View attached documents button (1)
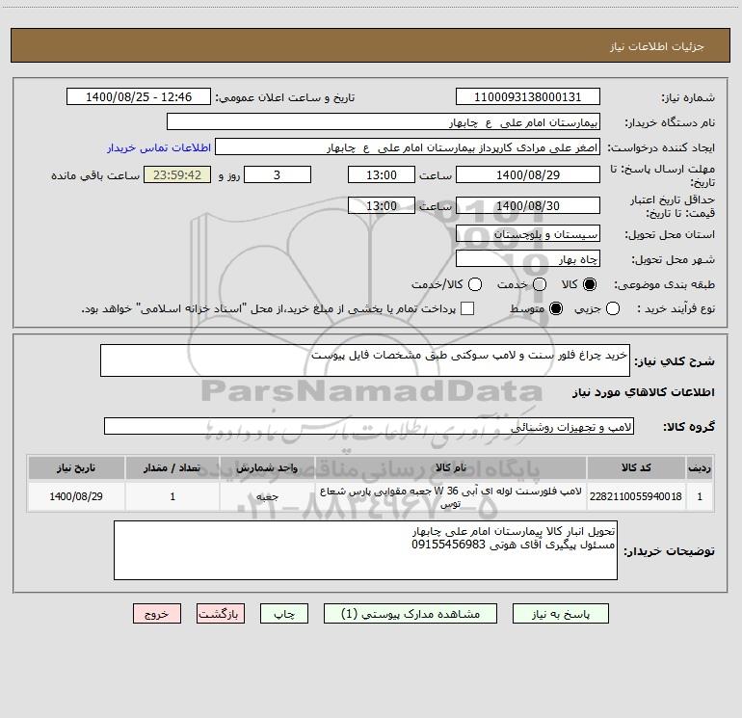The image size is (742, 718). pos(411,614)
